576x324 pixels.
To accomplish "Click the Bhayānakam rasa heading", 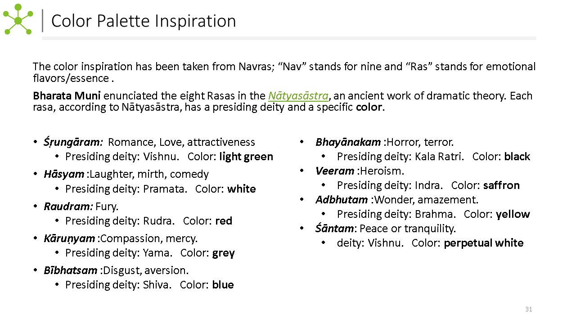I will pos(348,142).
